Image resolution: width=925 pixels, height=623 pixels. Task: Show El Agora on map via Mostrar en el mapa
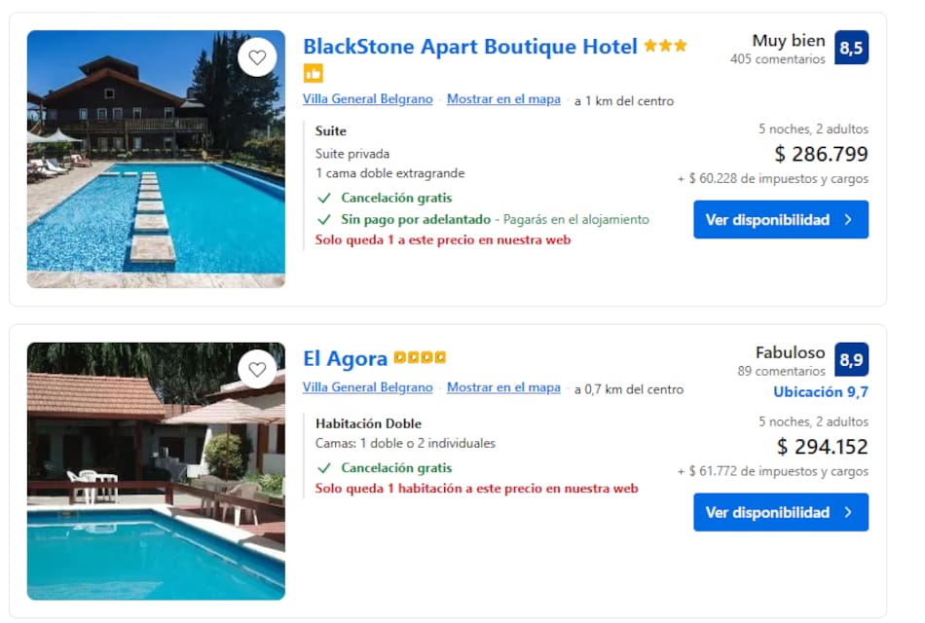click(503, 387)
